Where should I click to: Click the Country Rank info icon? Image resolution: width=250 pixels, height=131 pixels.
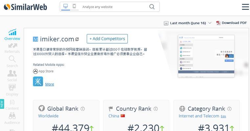coord(156,109)
